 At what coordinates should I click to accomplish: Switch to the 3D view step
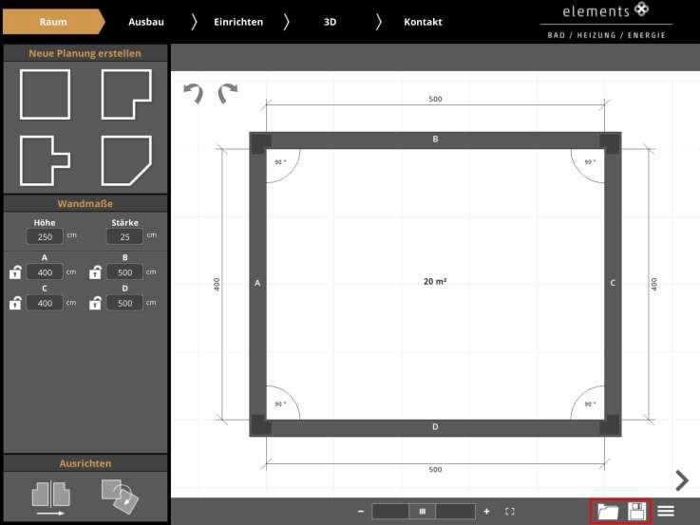tap(330, 22)
